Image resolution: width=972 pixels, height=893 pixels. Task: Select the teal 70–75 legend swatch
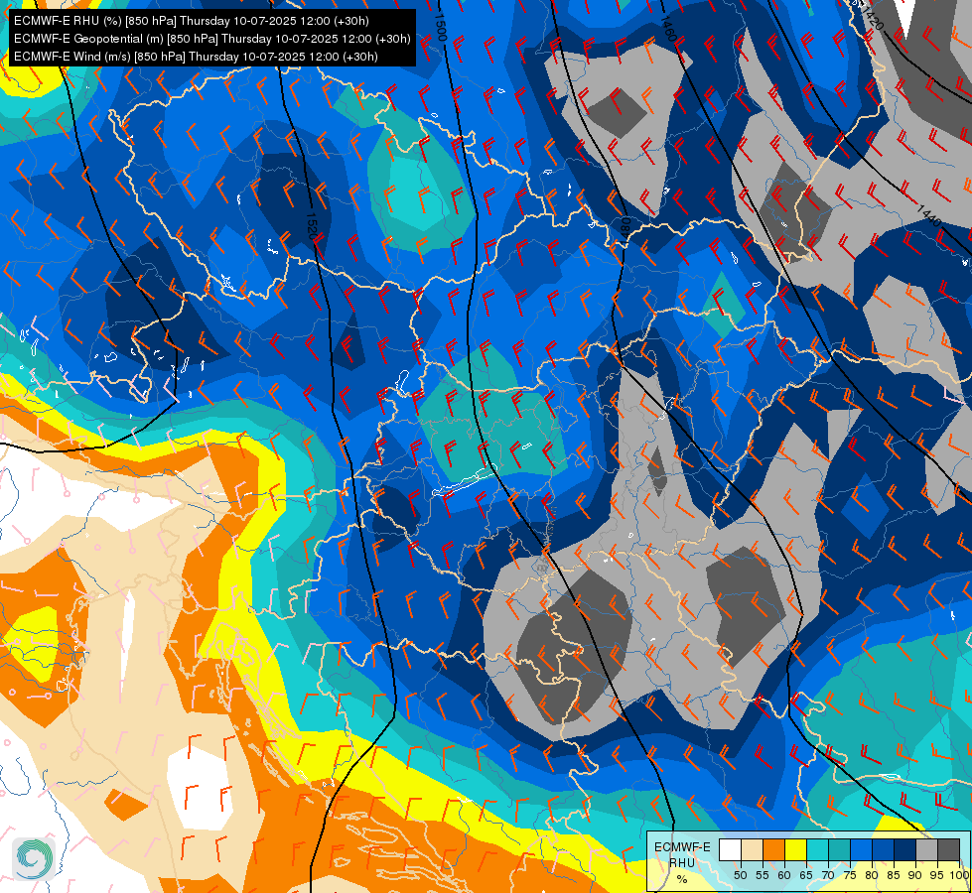839,849
